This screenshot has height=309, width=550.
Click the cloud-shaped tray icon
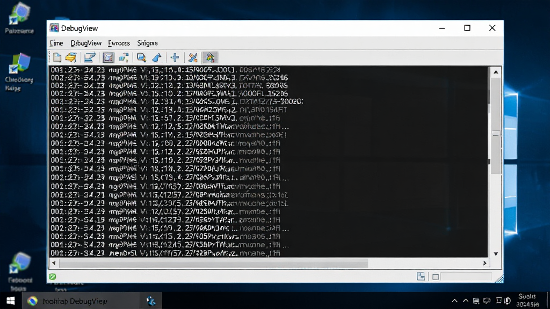(487, 301)
